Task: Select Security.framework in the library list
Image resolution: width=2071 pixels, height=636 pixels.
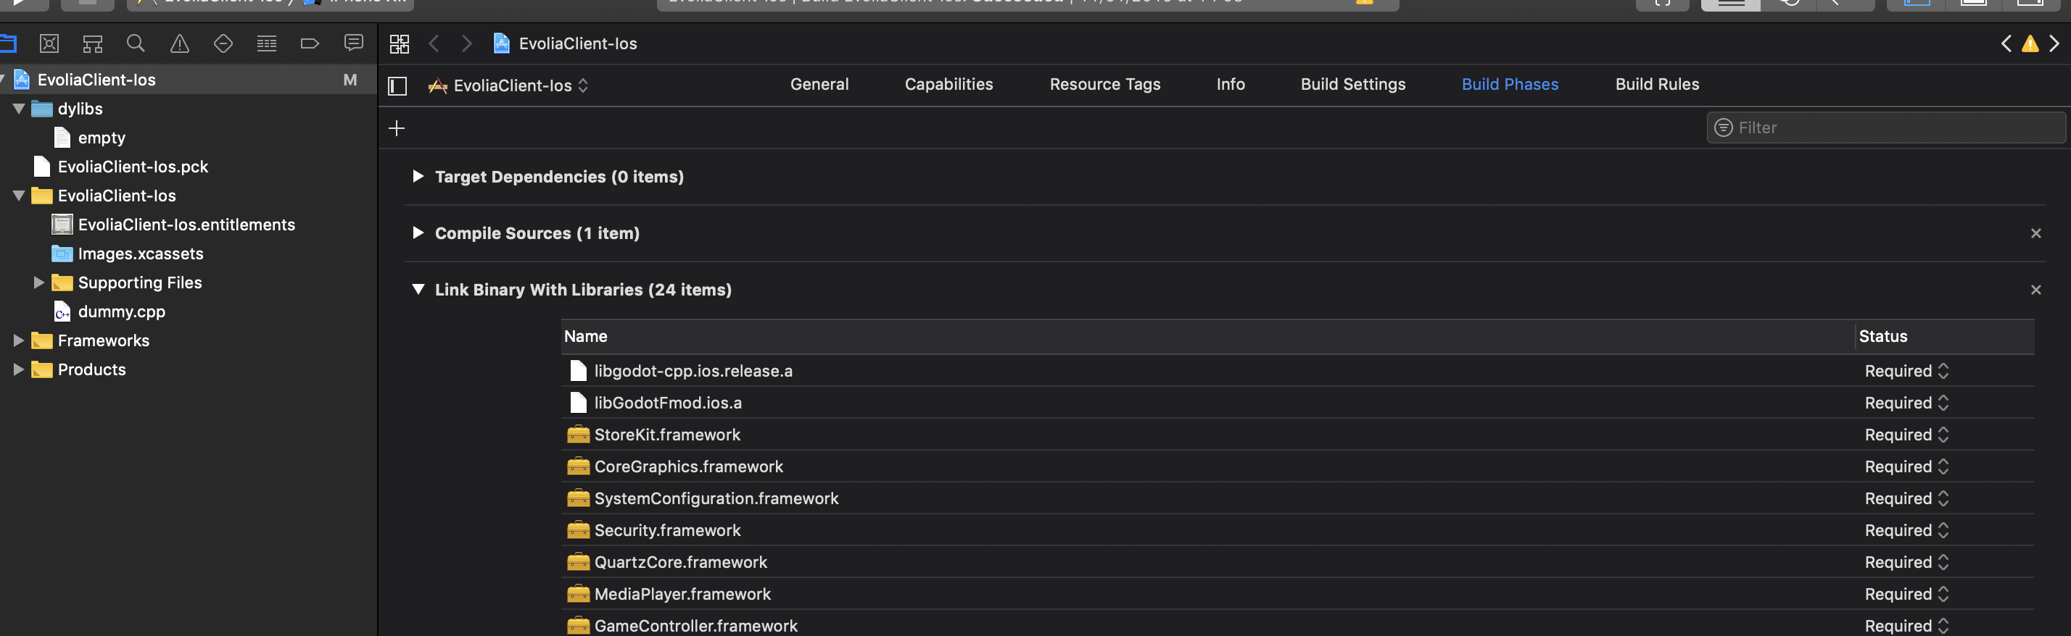Action: [1297, 531]
